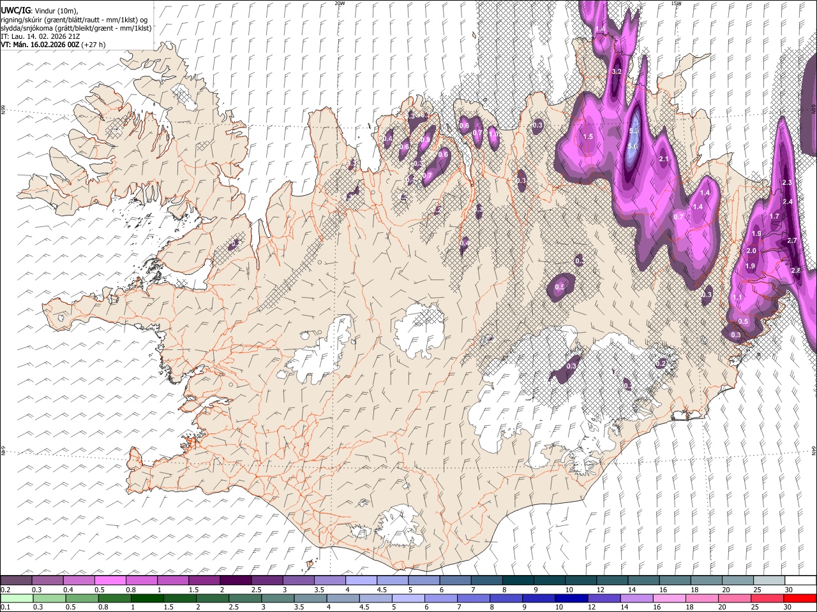Click the 2.0 value on the map
The image size is (817, 612).
[x=751, y=251]
